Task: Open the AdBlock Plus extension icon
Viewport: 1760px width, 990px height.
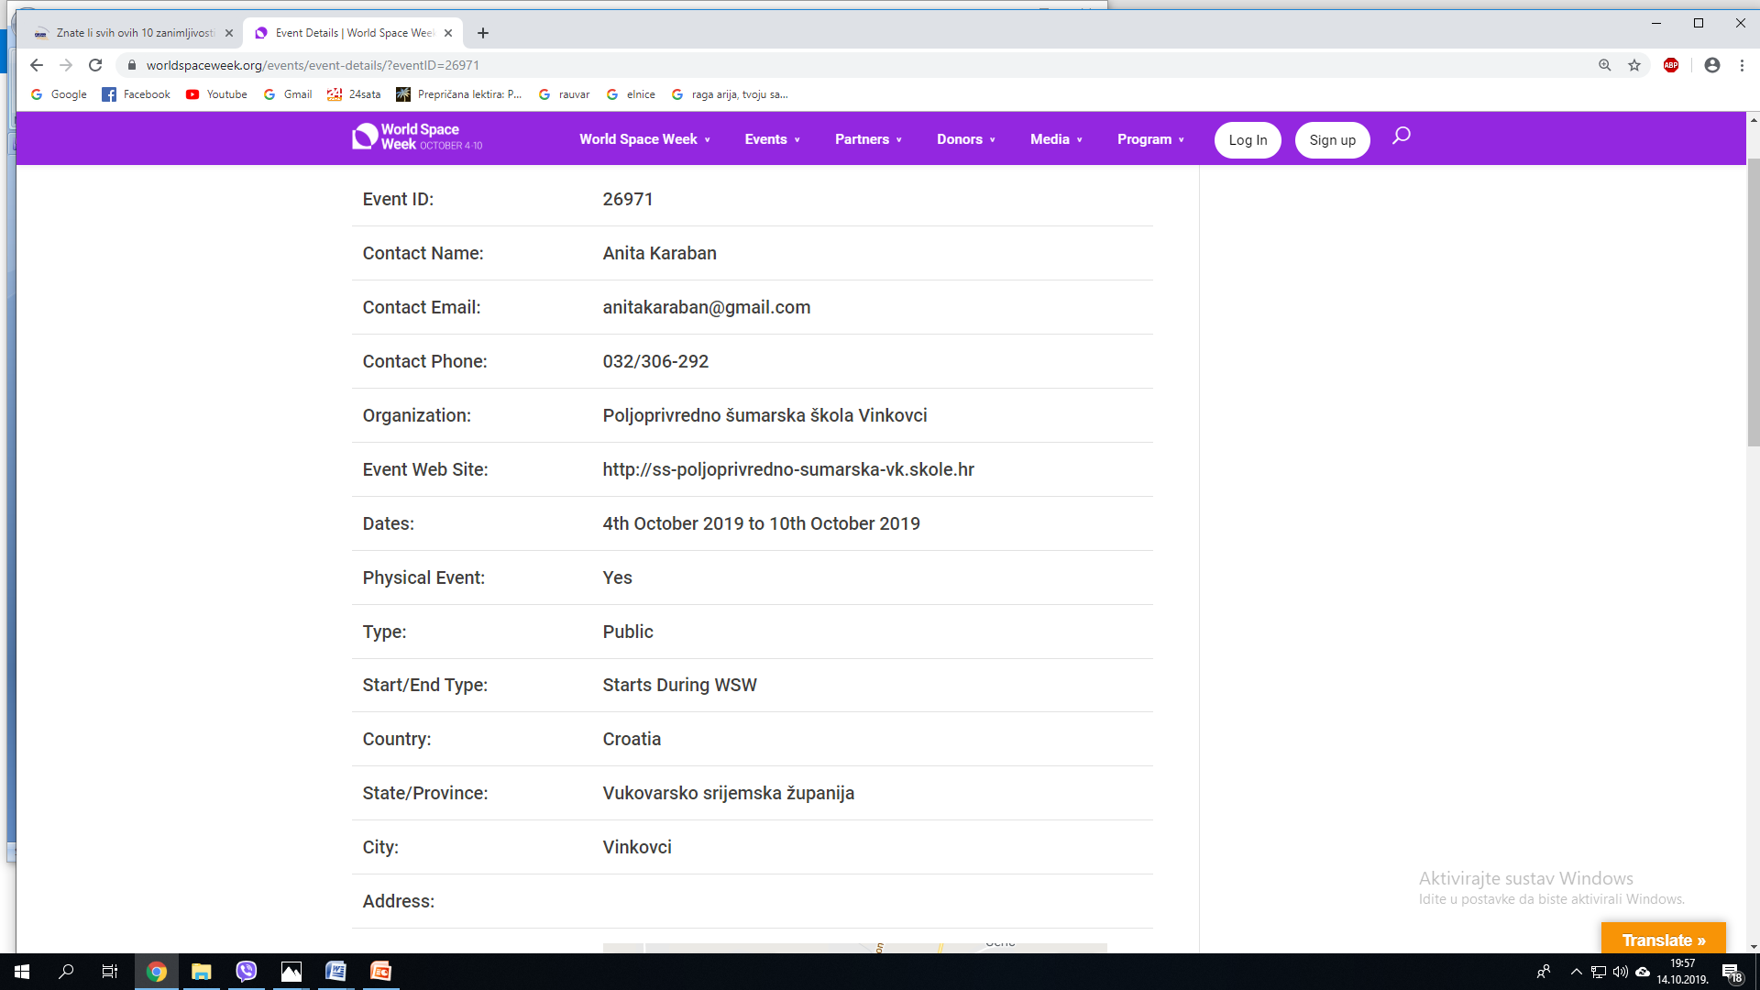Action: click(x=1671, y=65)
